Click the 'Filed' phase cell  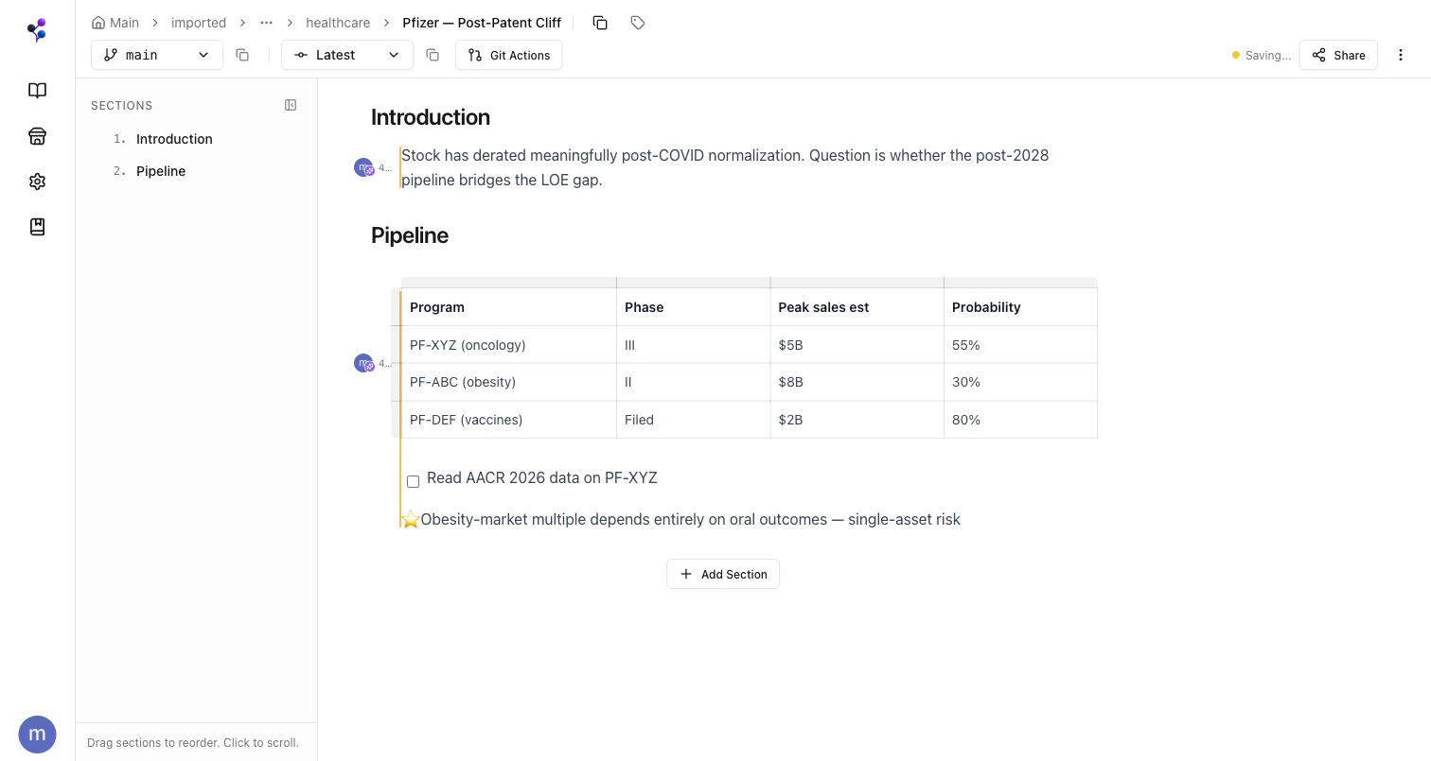click(694, 420)
